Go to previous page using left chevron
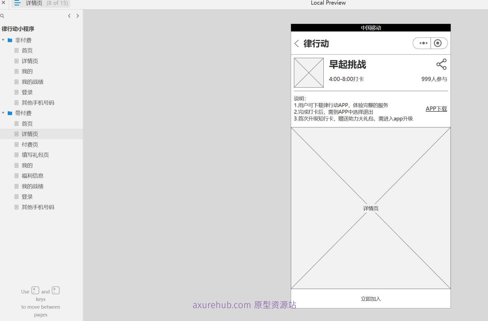 [69, 16]
